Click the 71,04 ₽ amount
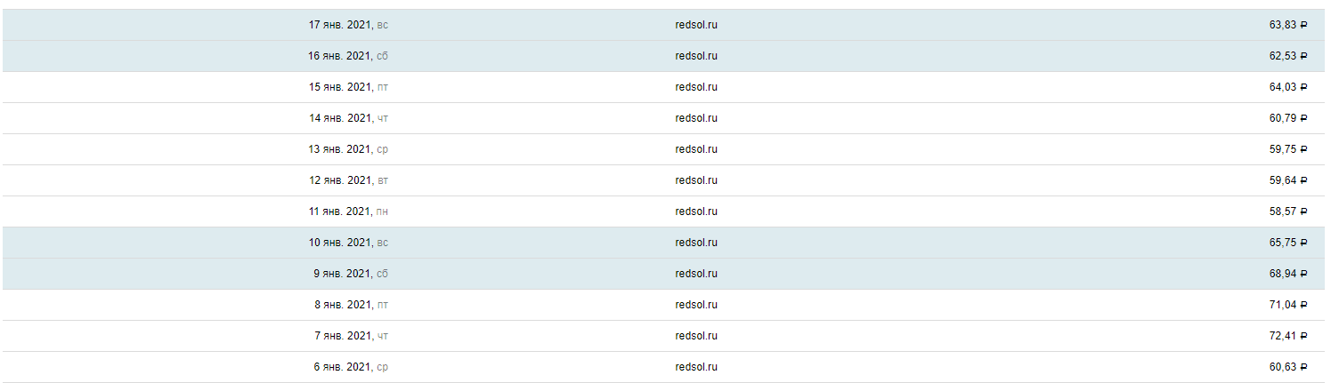 click(1288, 305)
